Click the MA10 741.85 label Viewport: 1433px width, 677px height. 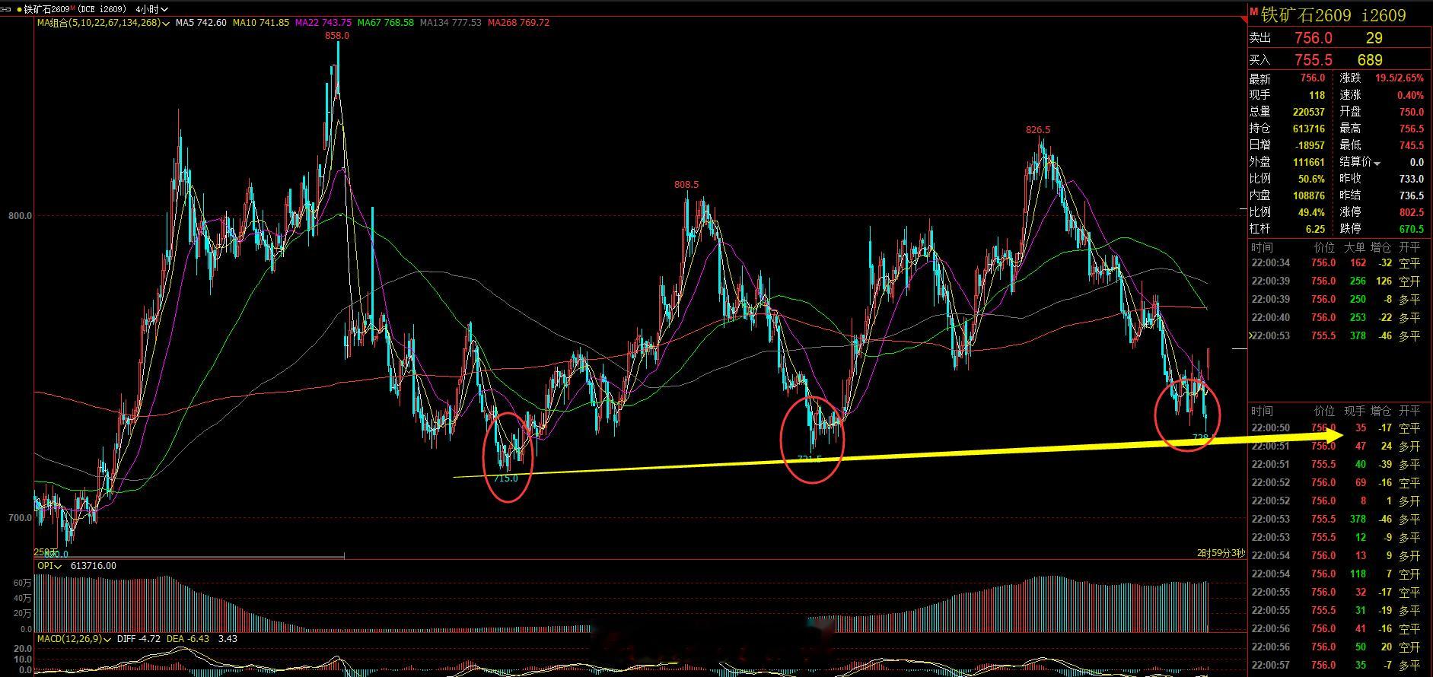click(x=261, y=23)
